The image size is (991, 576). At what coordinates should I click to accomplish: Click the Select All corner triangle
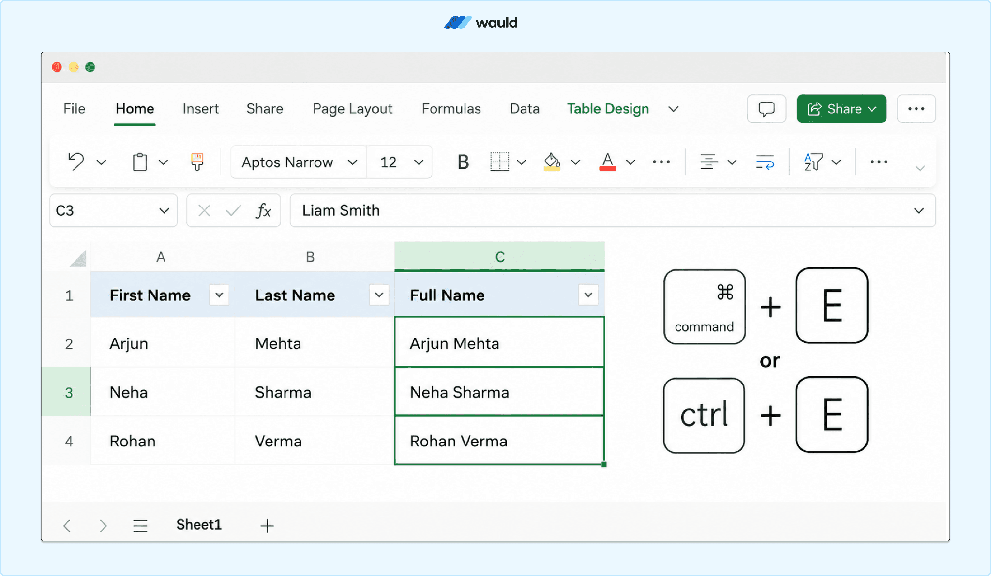point(77,258)
